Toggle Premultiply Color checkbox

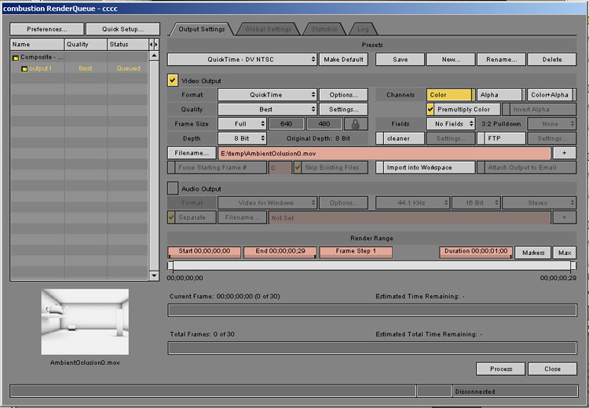(x=430, y=109)
